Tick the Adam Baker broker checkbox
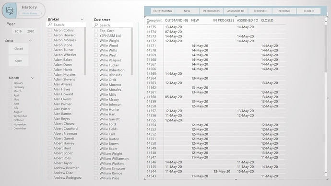The height and width of the screenshot is (186, 331). [49, 59]
